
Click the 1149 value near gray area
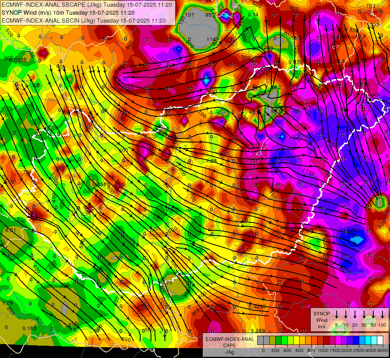[x=213, y=39]
